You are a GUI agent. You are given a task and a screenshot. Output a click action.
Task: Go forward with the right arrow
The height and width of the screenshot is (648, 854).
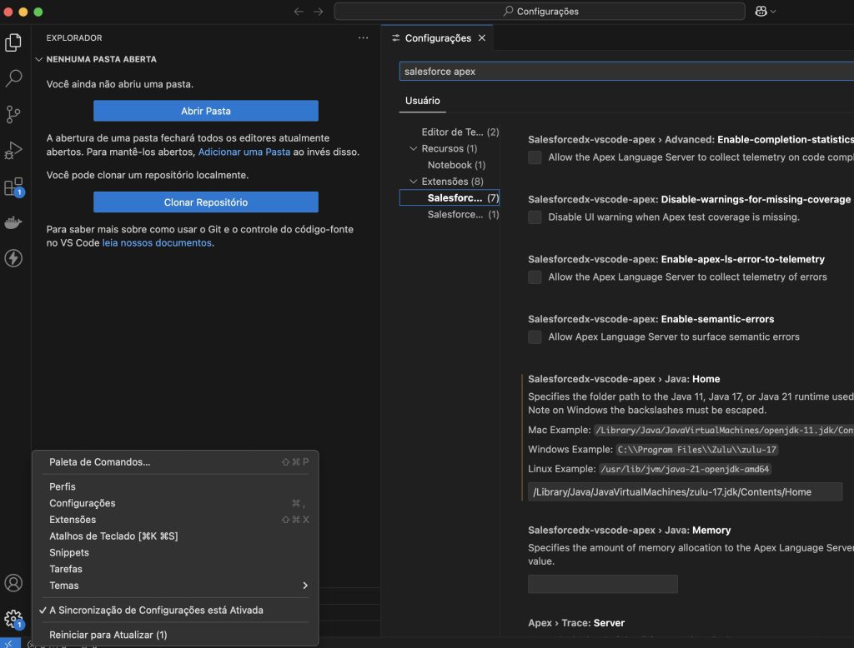tap(319, 12)
